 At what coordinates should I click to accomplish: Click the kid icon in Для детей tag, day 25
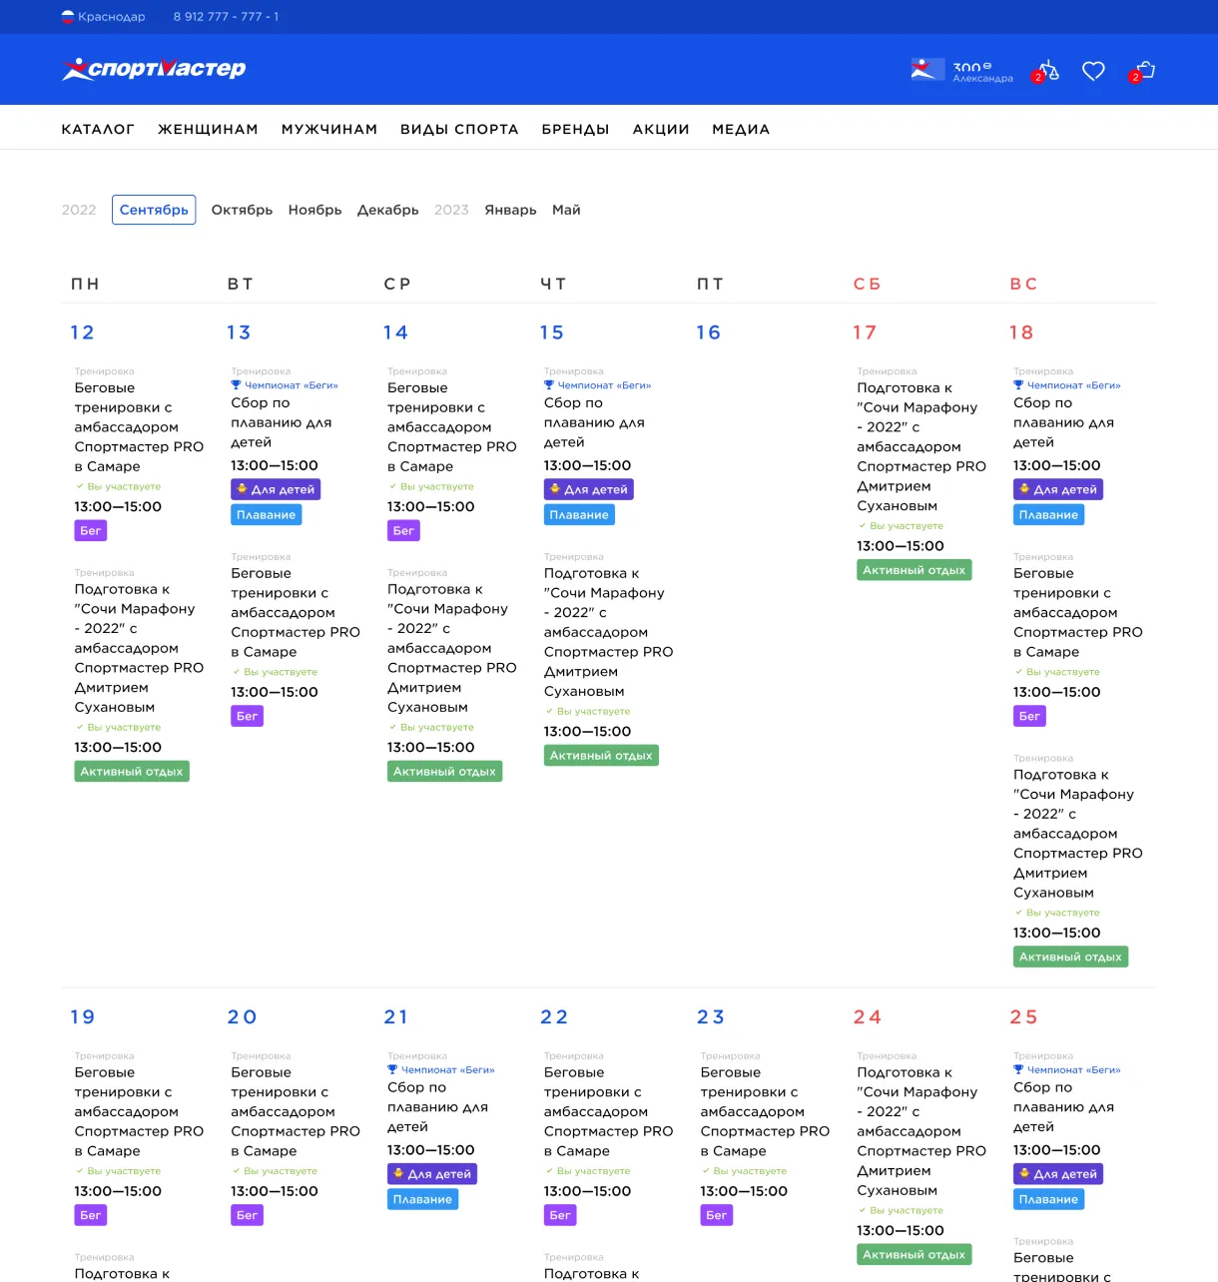tap(1025, 1174)
